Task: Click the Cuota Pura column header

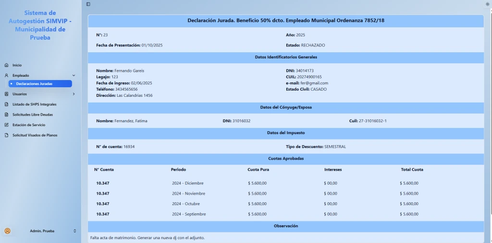Action: 258,169
